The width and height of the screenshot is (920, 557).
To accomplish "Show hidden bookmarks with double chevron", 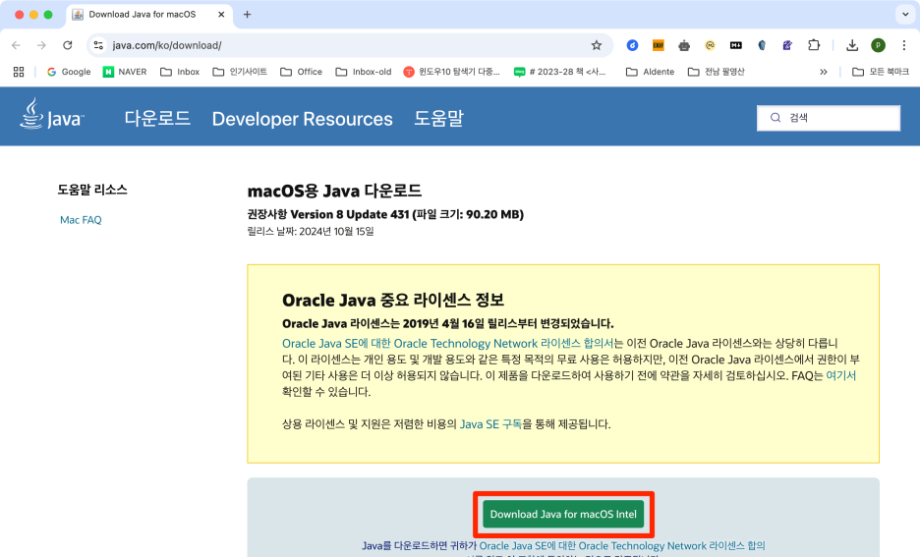I will (x=824, y=72).
